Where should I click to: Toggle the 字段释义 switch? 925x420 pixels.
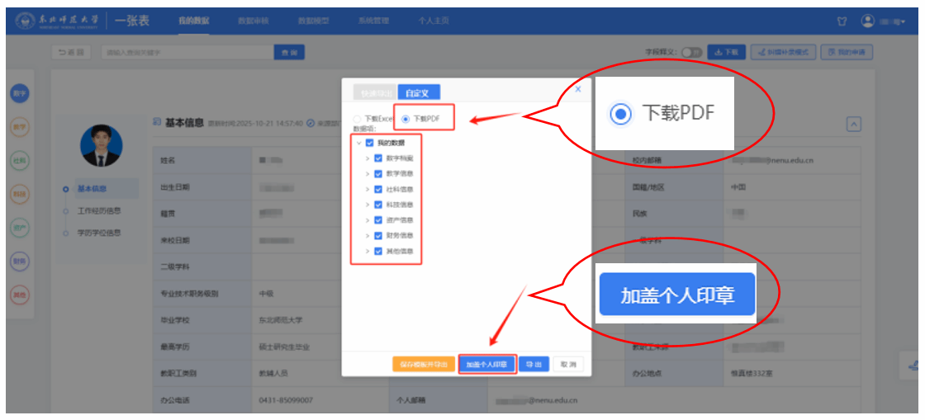click(x=691, y=52)
